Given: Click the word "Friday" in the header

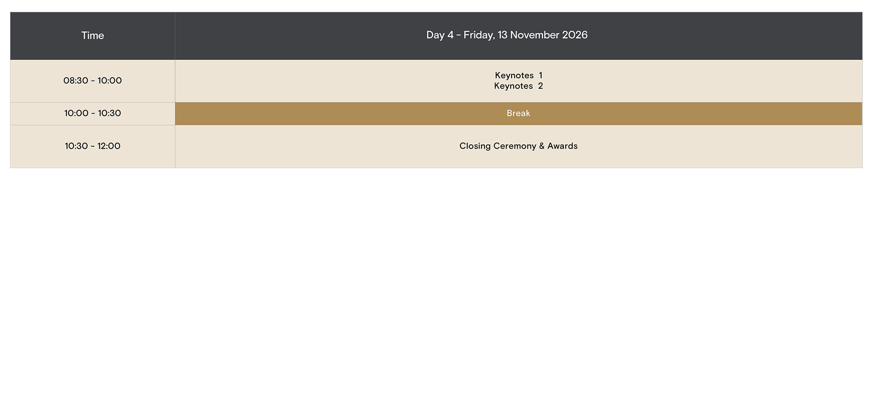Looking at the screenshot, I should click(x=478, y=35).
